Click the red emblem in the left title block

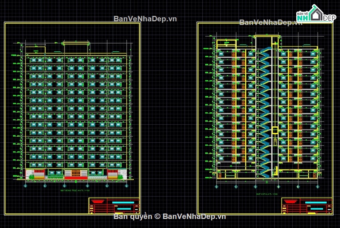[x=98, y=202]
